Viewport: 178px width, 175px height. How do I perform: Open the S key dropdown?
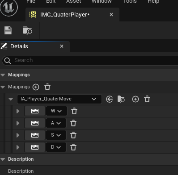point(56,135)
